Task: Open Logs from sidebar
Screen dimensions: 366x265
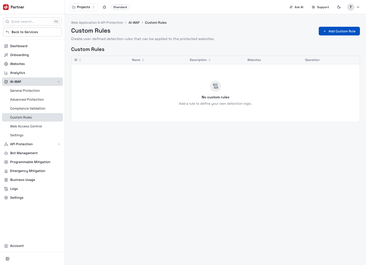Action: (x=32, y=189)
